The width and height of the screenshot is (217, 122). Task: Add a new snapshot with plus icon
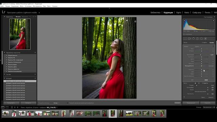[x=35, y=75]
